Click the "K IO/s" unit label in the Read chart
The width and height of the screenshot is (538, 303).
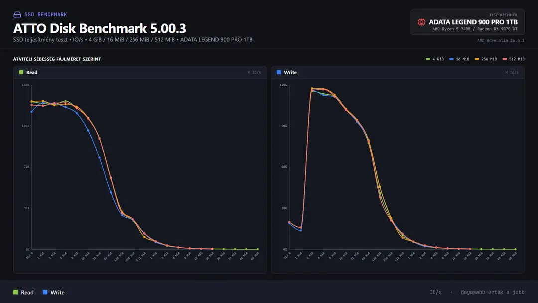254,72
